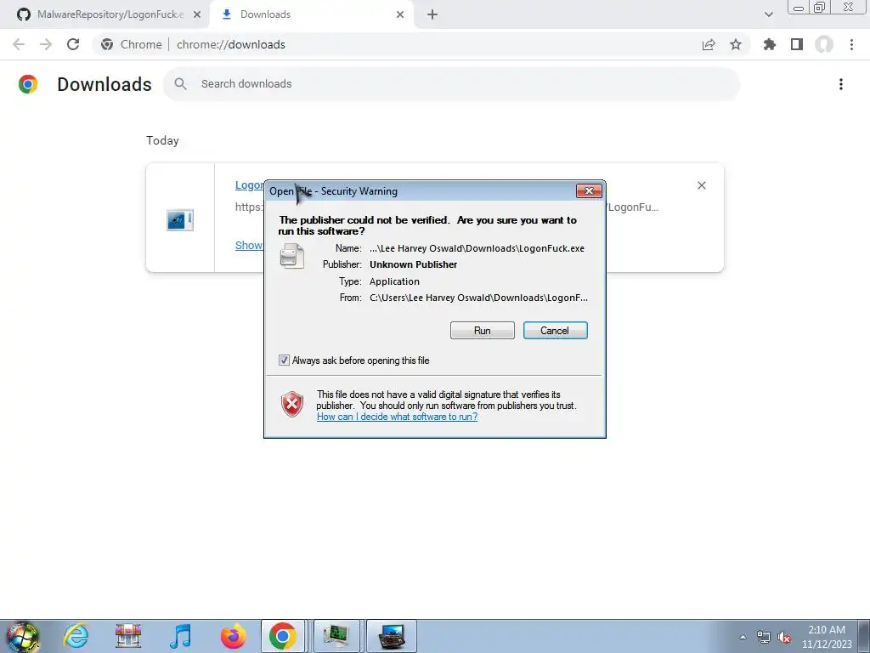This screenshot has width=870, height=653.
Task: Open the Extensions puzzle icon
Action: pyautogui.click(x=770, y=44)
